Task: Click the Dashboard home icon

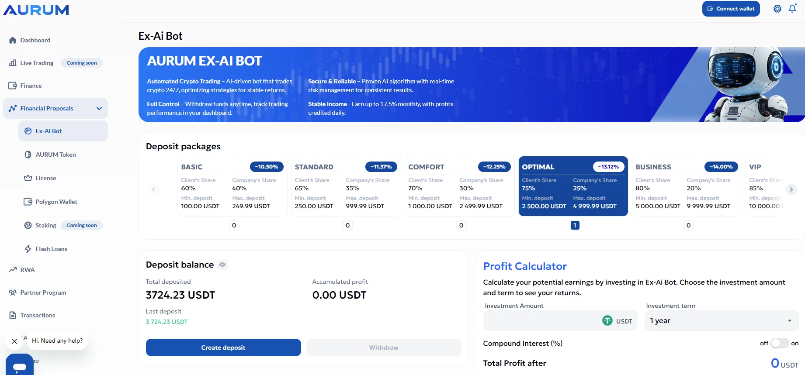Action: (13, 40)
